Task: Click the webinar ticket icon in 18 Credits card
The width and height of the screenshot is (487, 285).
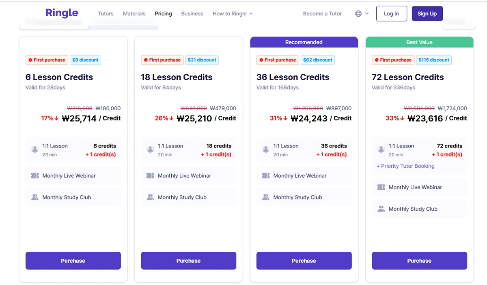Action: [x=150, y=176]
